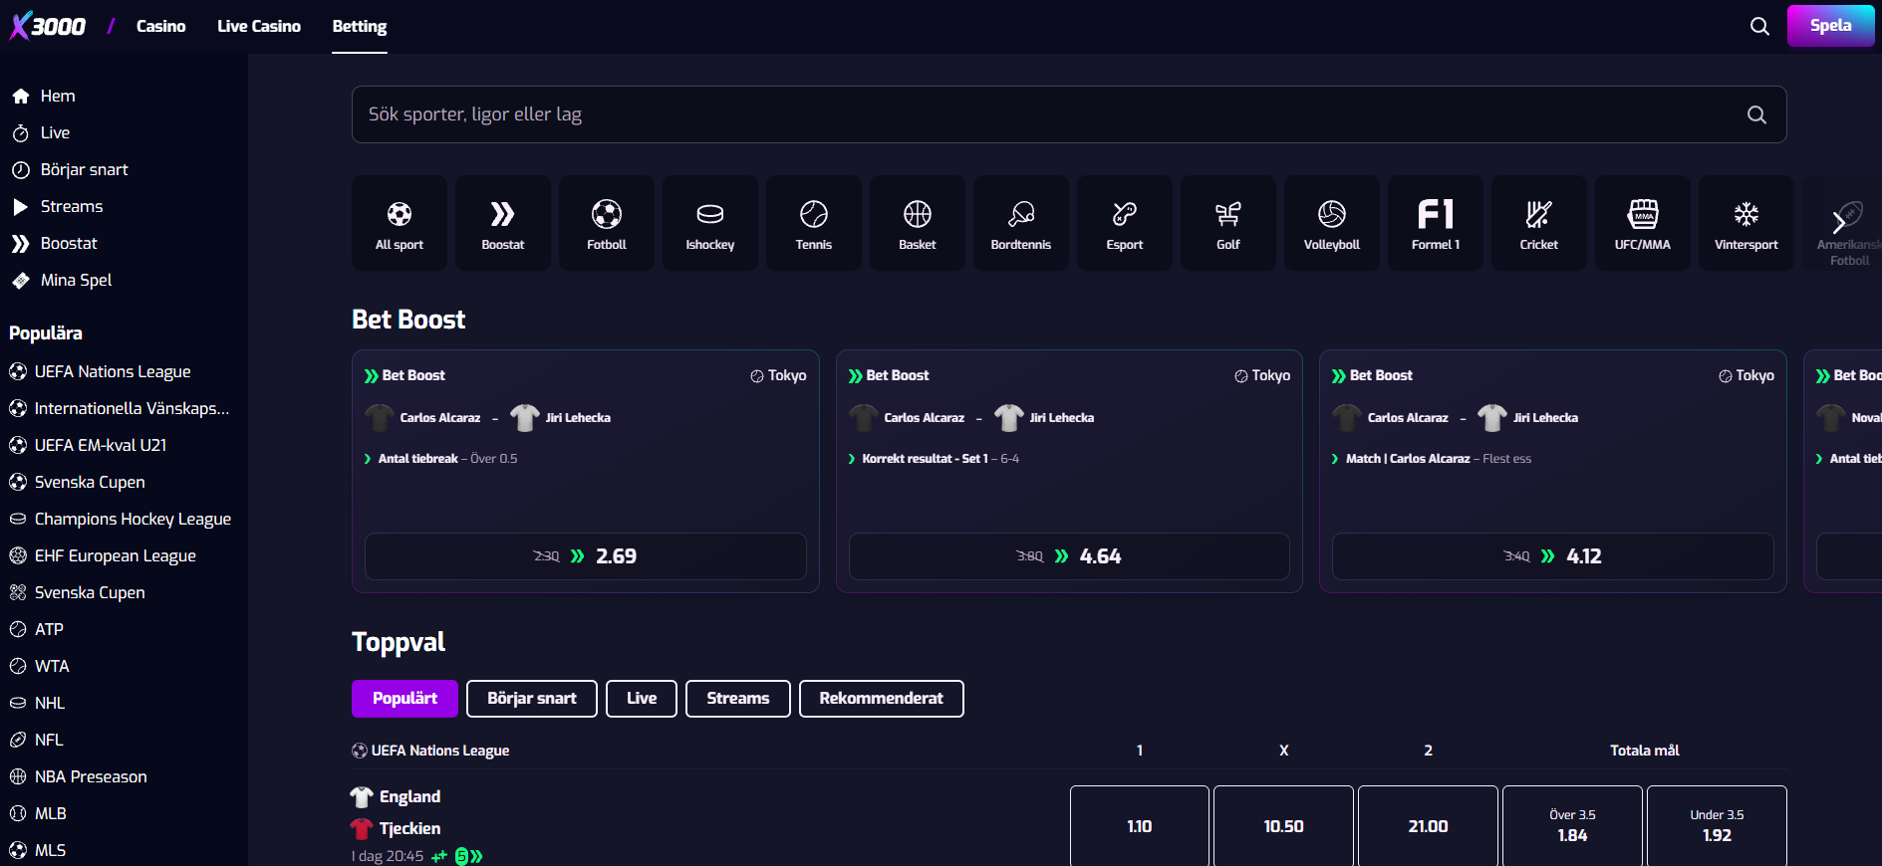Select the Boostat sport category tile
The image size is (1882, 866).
click(x=503, y=223)
